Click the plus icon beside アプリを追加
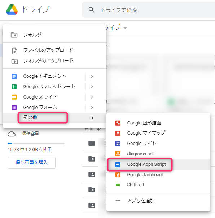Viewport: 215px width, 218px height. 118,201
